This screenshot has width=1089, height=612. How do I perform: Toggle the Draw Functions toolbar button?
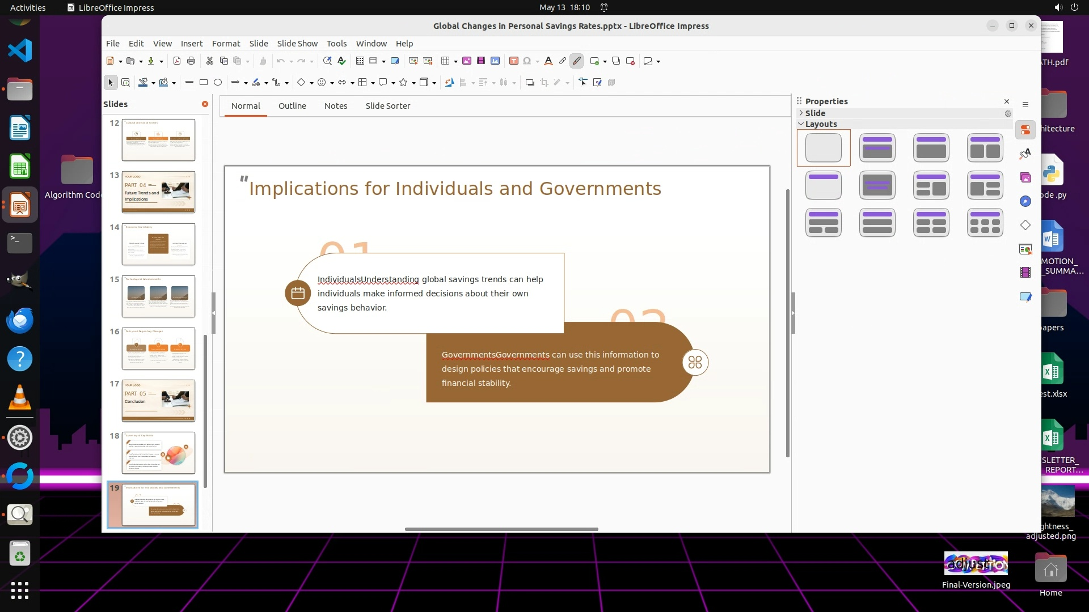click(577, 61)
